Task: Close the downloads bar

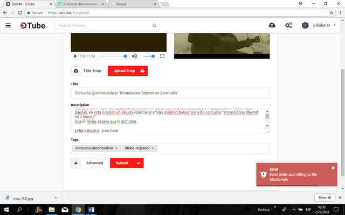Action: click(340, 197)
